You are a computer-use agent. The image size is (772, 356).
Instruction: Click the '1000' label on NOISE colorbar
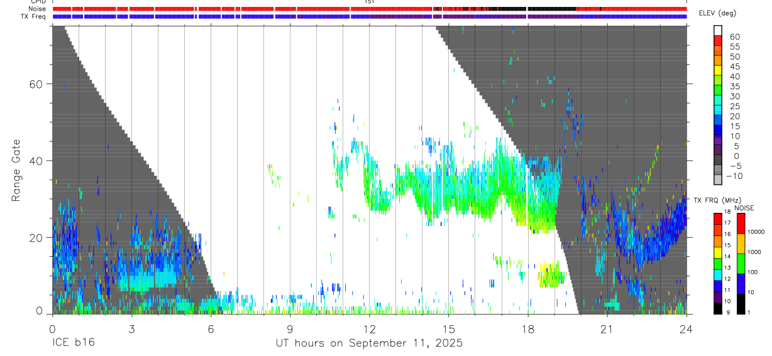click(x=754, y=252)
